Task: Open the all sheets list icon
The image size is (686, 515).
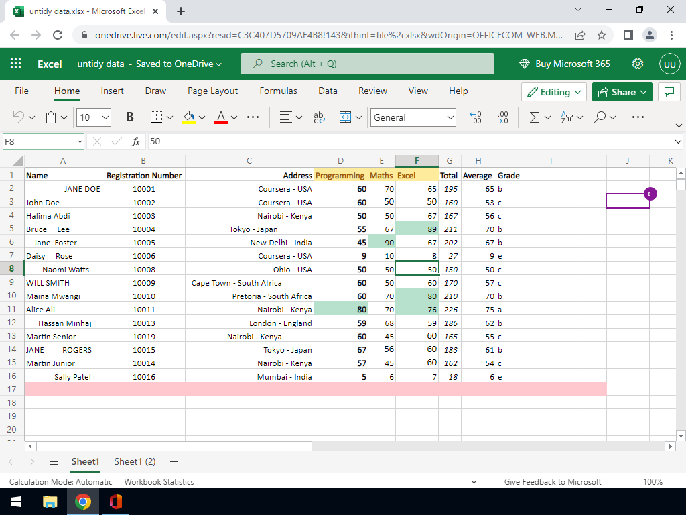Action: pyautogui.click(x=54, y=461)
